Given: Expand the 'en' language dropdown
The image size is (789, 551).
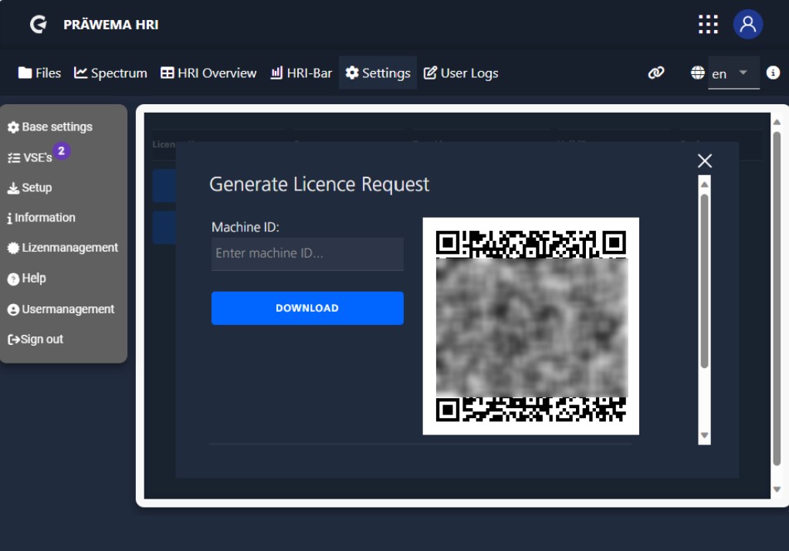Looking at the screenshot, I should (x=733, y=73).
